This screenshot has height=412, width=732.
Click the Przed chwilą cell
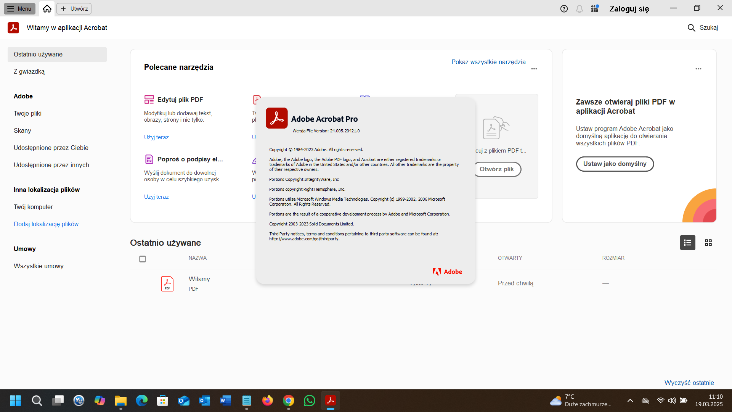(515, 283)
